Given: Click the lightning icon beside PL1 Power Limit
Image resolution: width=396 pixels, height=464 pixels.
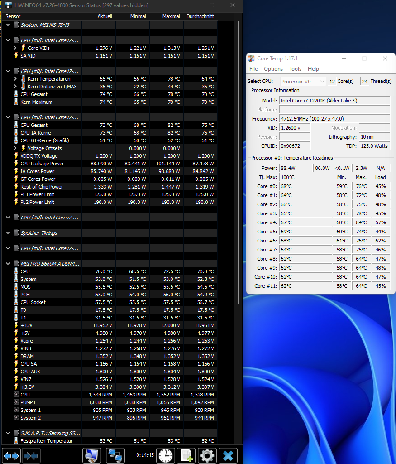Looking at the screenshot, I should (16, 194).
